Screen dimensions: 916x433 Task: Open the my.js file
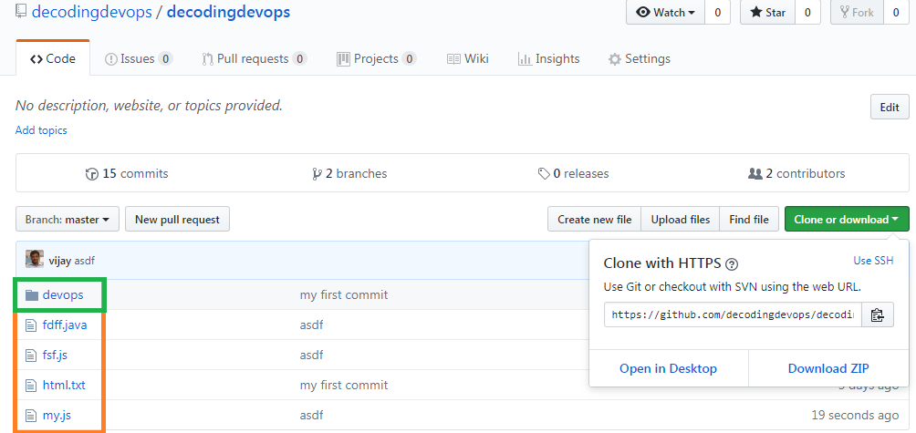tap(57, 416)
